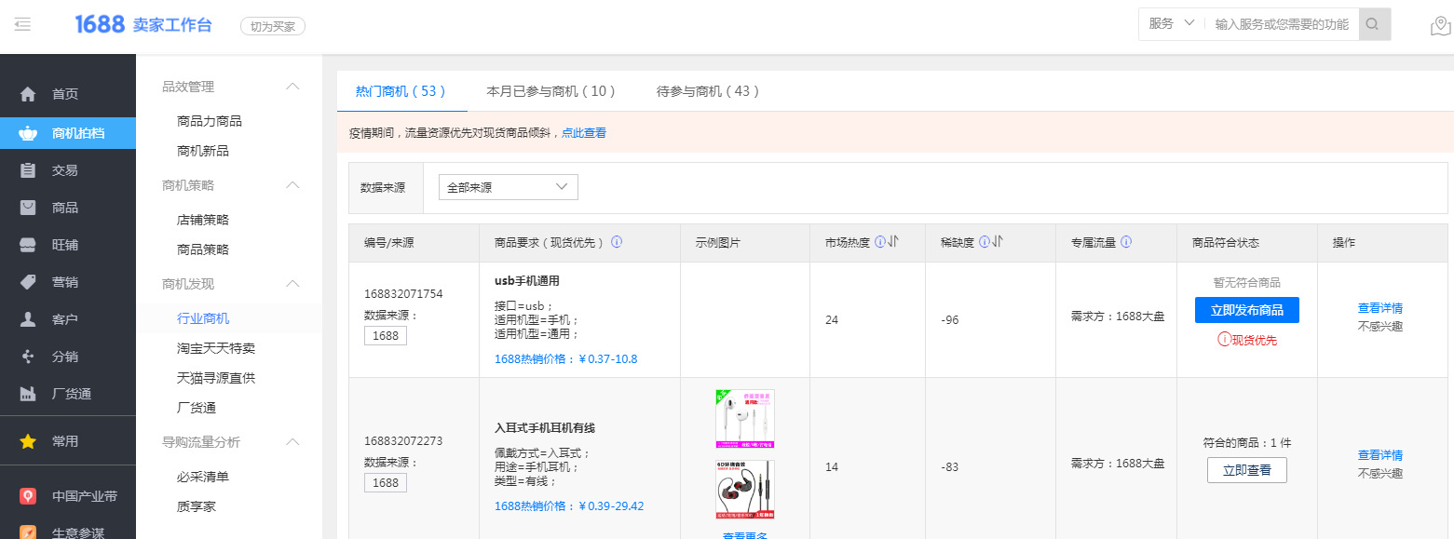1454x539 pixels.
Task: Open 商品力商品 menu item
Action: (x=210, y=121)
